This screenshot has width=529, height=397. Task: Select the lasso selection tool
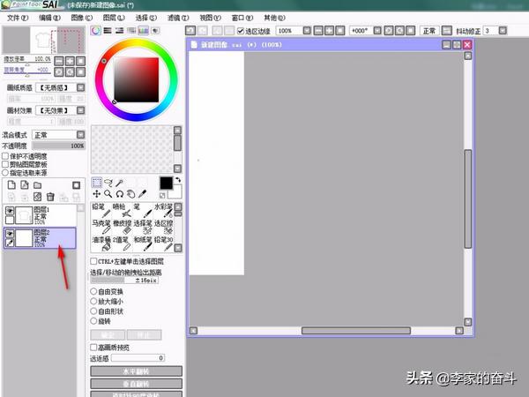click(108, 183)
